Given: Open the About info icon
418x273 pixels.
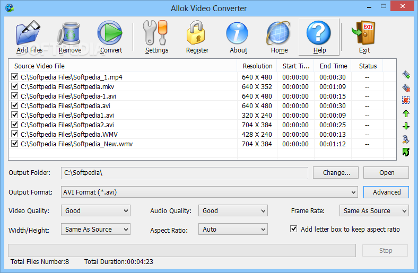Looking at the screenshot, I should [x=237, y=33].
